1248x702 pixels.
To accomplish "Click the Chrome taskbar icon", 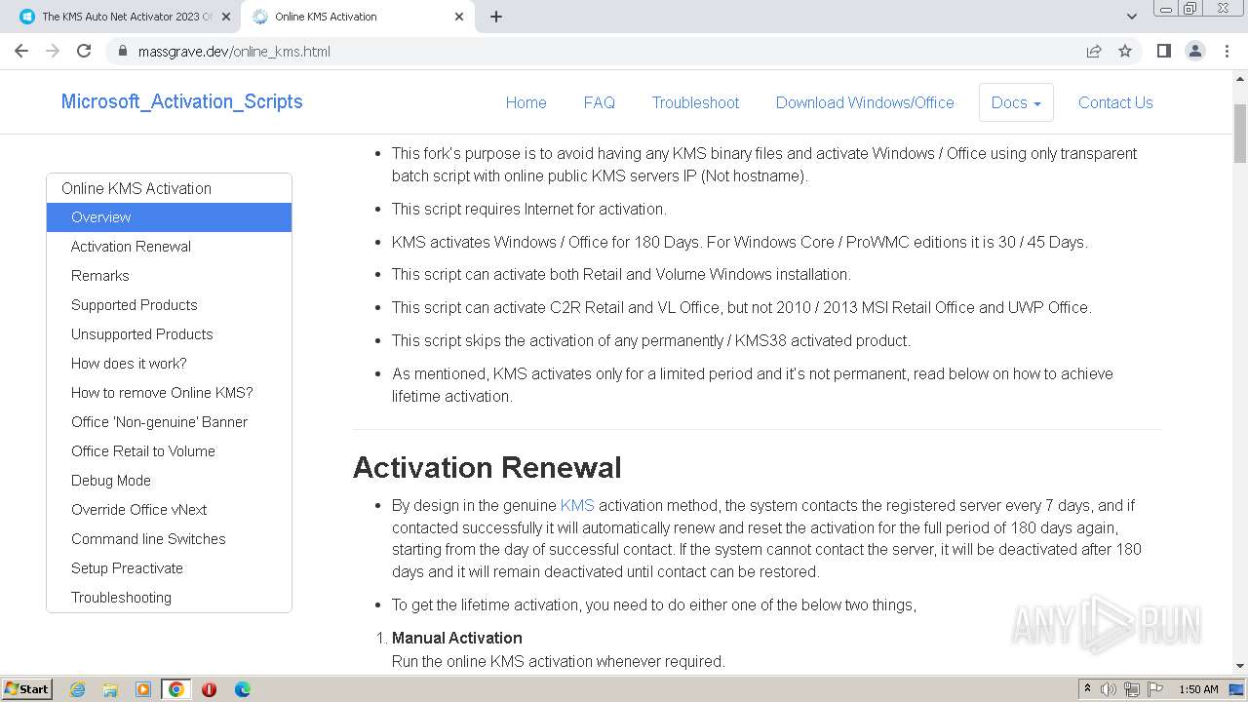I will [x=176, y=689].
